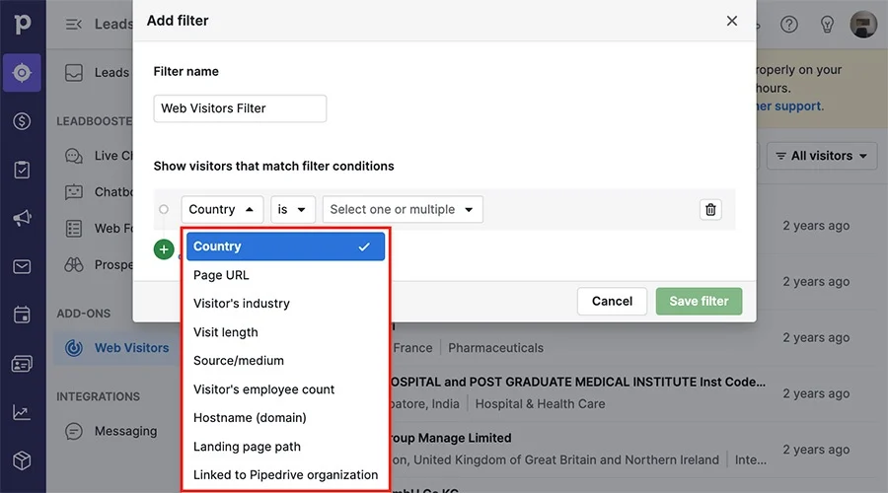Collapse the Country field dropdown
Screen dimensions: 888x493
click(222, 209)
